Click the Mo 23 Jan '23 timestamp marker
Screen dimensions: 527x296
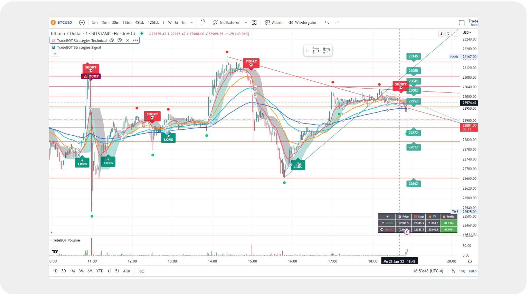click(x=399, y=261)
